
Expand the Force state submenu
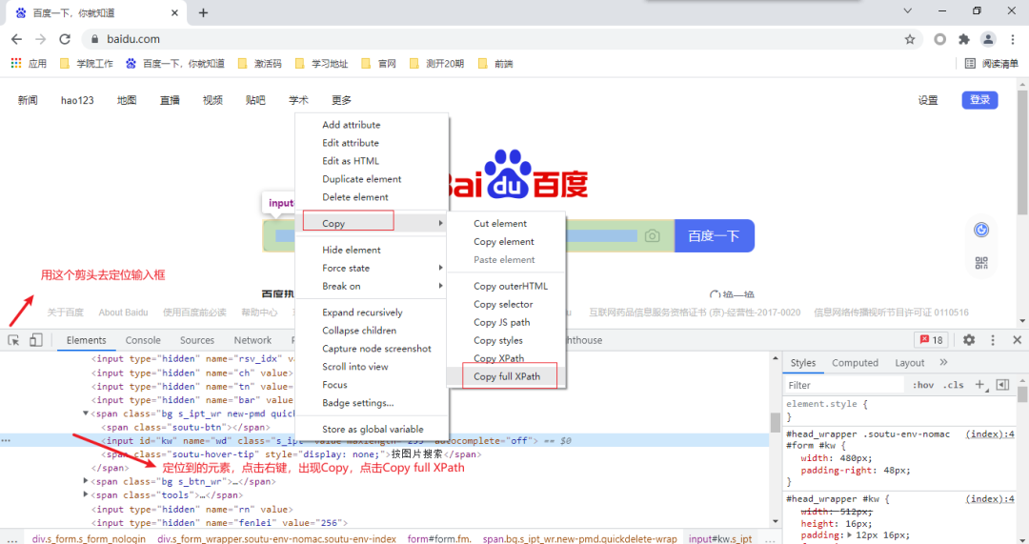(x=440, y=268)
